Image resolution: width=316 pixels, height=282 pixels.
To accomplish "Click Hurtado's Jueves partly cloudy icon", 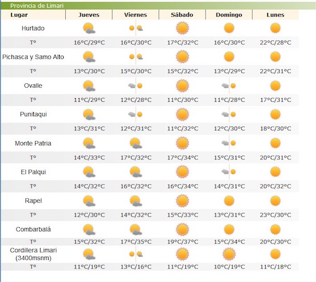I will click(x=89, y=28).
